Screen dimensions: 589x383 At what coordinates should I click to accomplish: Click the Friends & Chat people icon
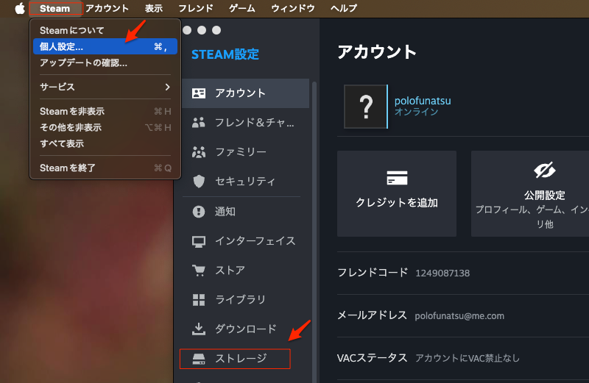[199, 123]
